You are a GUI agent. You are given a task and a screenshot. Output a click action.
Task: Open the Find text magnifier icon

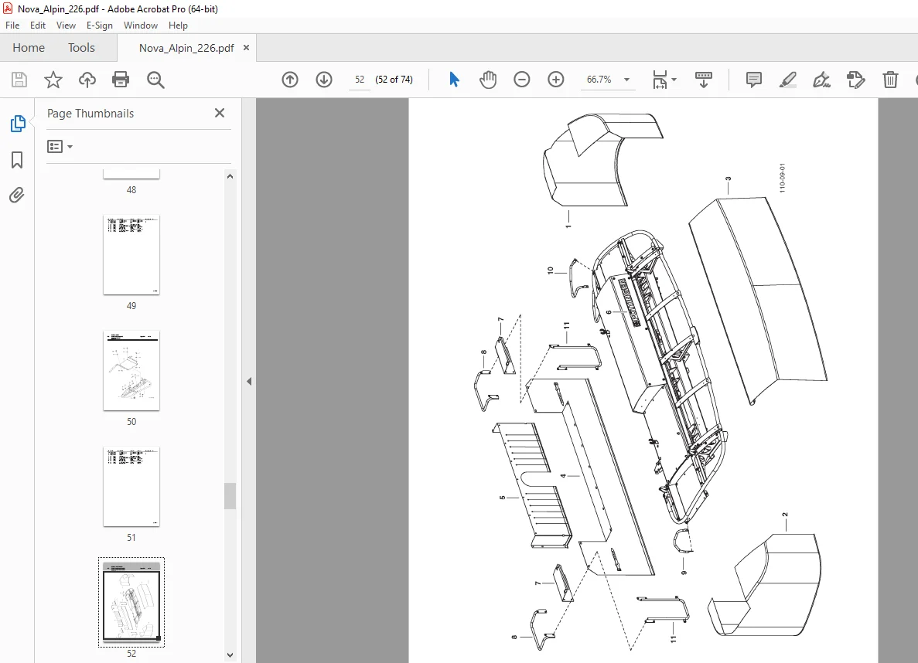coord(155,80)
